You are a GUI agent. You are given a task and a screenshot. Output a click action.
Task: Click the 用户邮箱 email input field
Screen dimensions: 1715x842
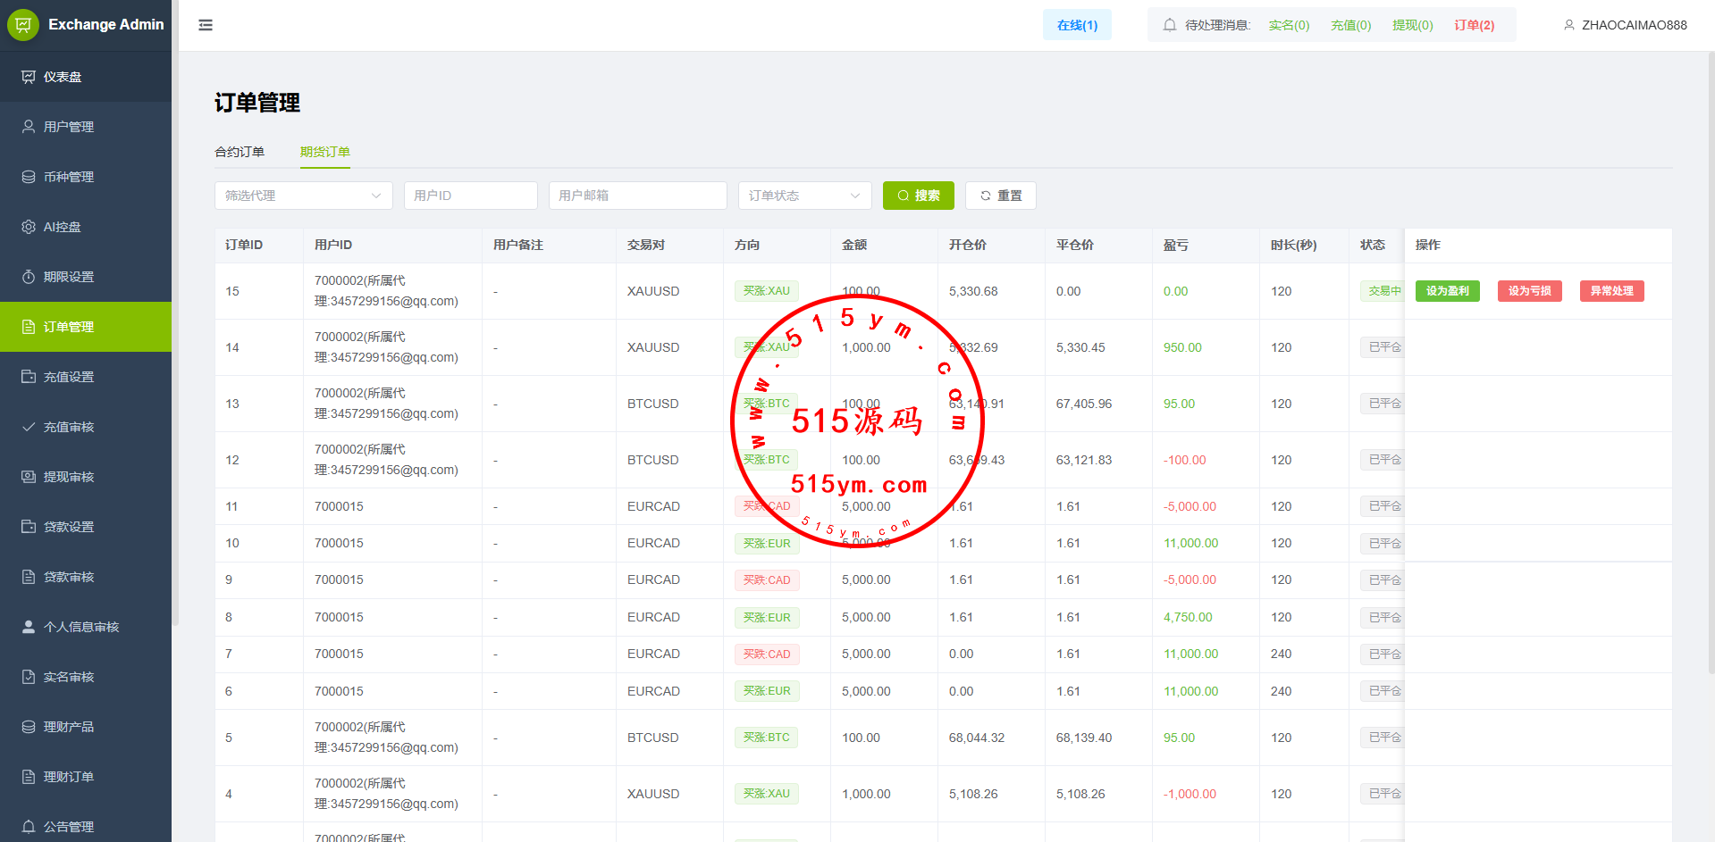[637, 196]
